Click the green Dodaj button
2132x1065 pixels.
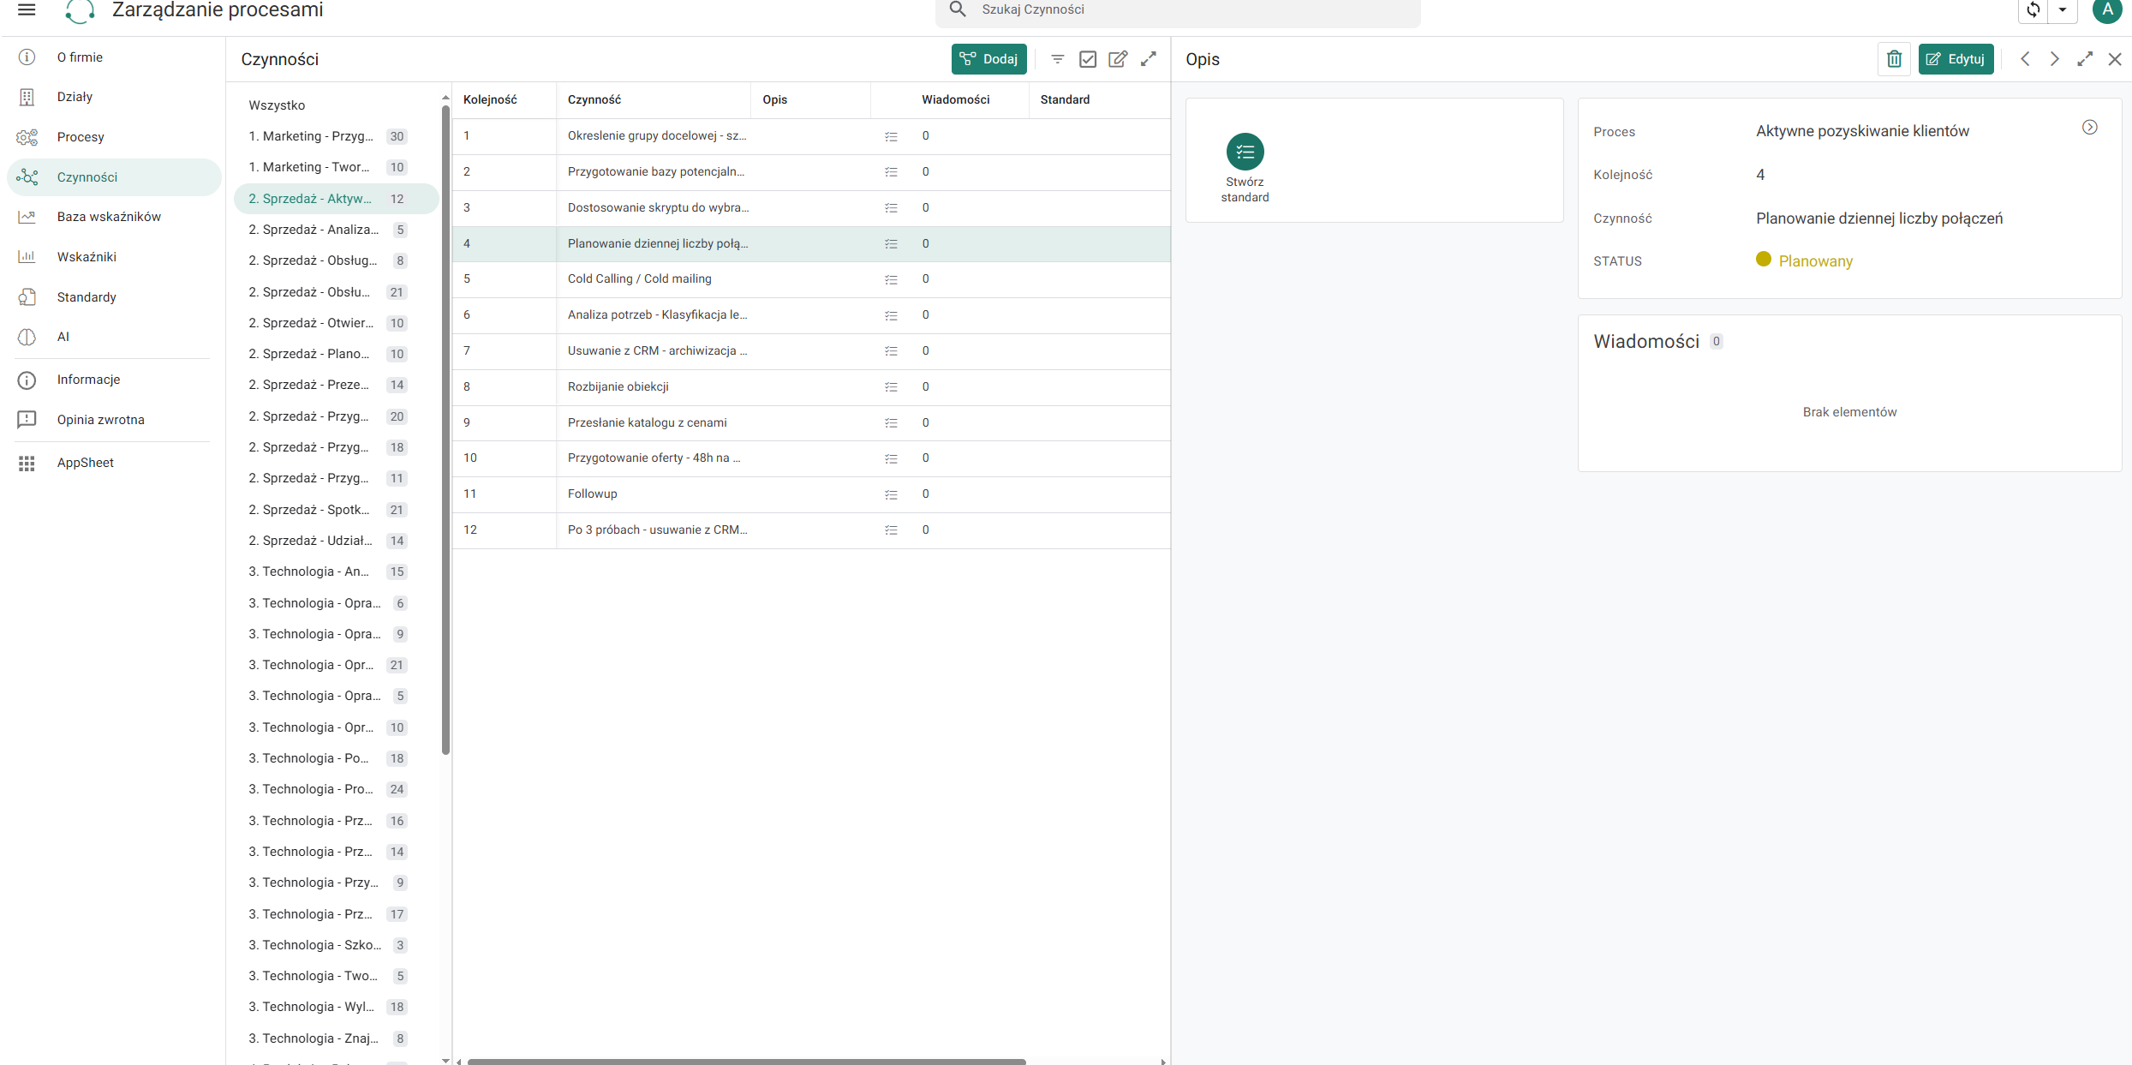tap(989, 59)
